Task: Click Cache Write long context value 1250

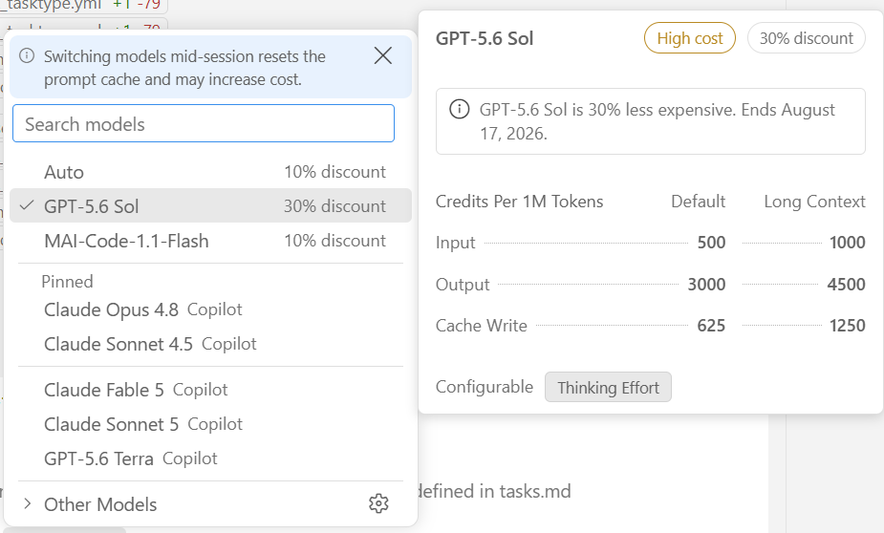Action: [x=848, y=325]
